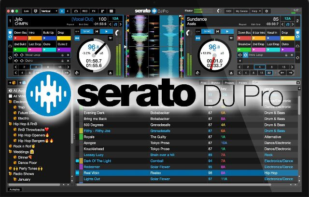Toggle SYNC on deck 2 (Sundance)
The width and height of the screenshot is (309, 197).
tap(208, 31)
